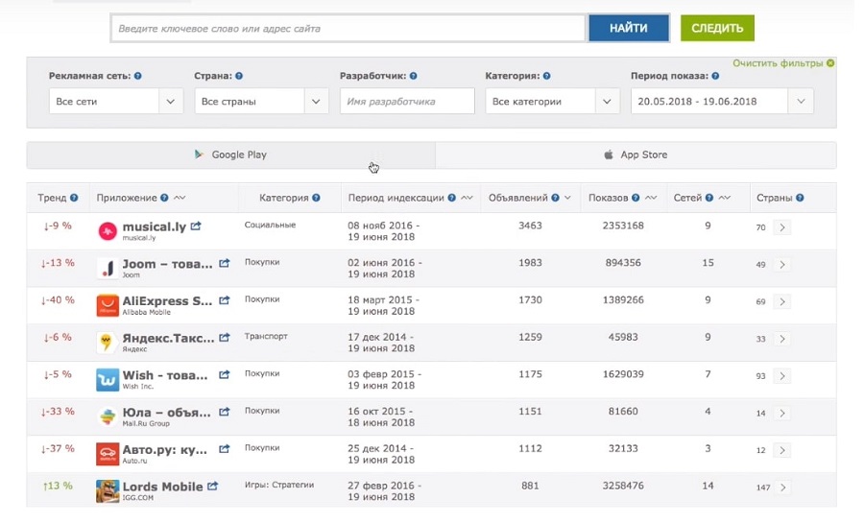
Task: Click the Wish app icon
Action: [x=108, y=380]
